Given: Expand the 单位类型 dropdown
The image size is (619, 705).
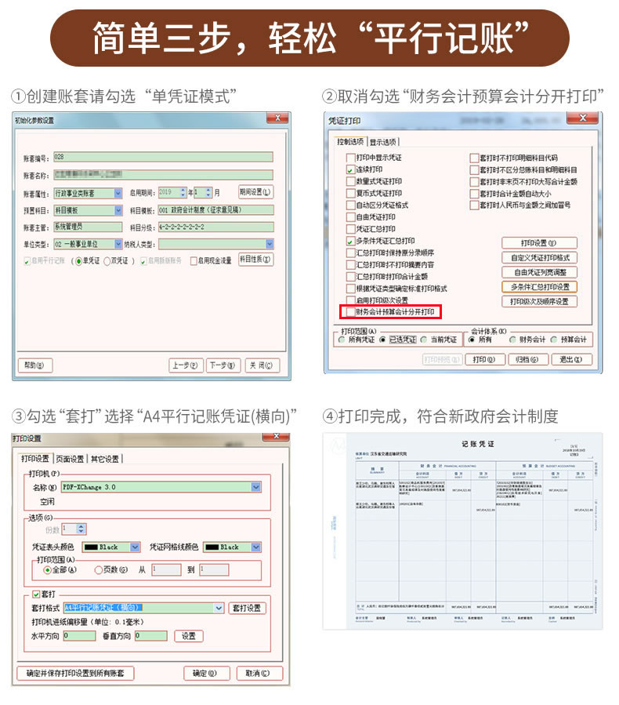Looking at the screenshot, I should tap(118, 244).
